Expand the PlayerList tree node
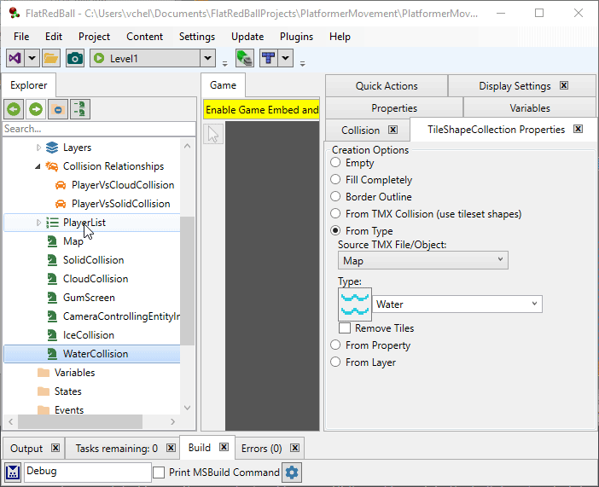This screenshot has height=487, width=599. 38,223
